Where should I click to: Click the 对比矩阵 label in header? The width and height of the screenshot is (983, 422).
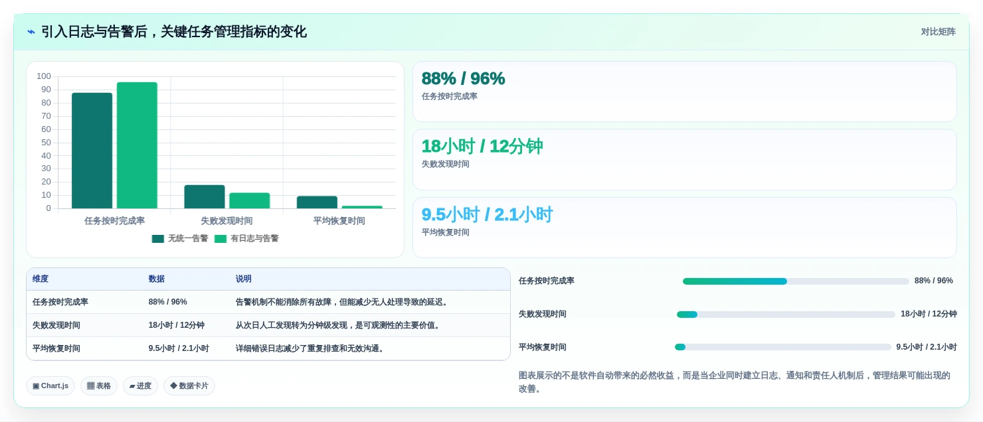(x=938, y=32)
